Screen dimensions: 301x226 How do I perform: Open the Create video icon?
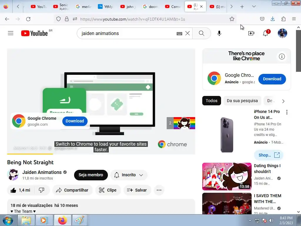click(x=251, y=33)
